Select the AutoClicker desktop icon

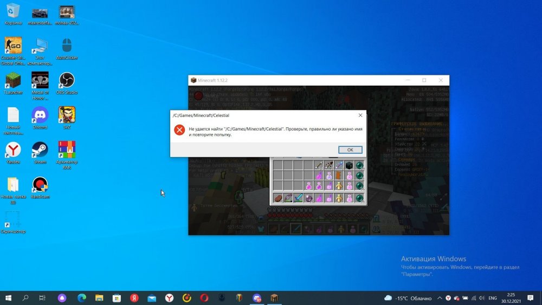(67, 49)
